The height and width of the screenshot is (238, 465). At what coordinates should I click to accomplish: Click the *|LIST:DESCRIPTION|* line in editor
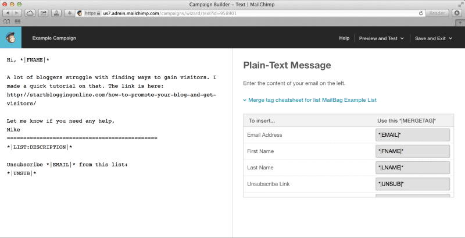coord(40,147)
